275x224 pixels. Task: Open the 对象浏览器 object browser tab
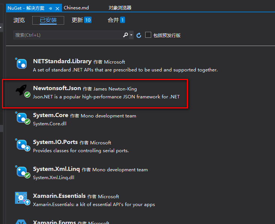[120, 7]
